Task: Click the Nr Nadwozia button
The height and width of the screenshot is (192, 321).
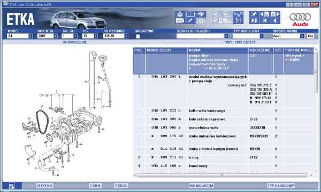Action: [x=202, y=186]
